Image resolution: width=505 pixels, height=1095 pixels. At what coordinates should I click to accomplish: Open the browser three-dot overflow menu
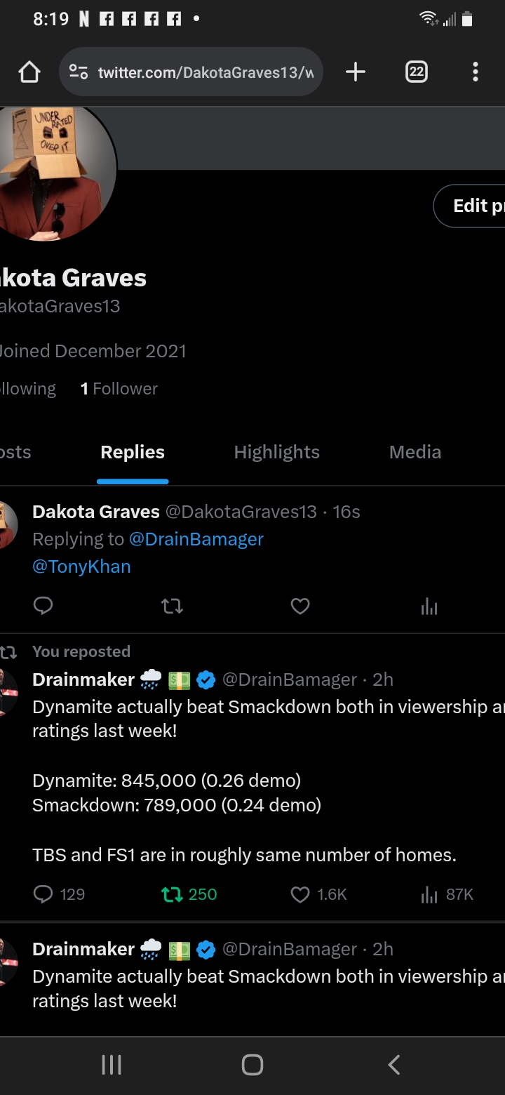476,72
